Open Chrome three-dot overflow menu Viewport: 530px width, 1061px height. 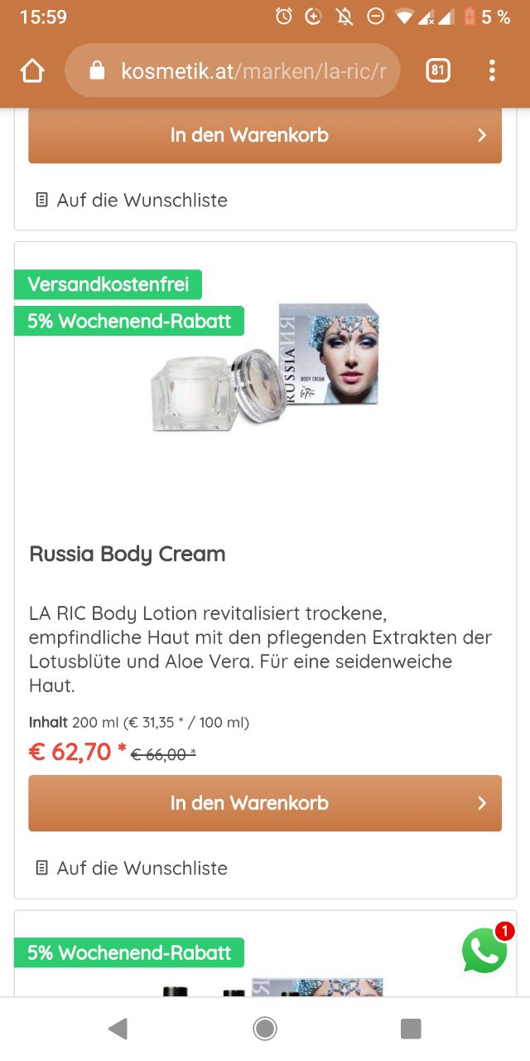[x=492, y=70]
